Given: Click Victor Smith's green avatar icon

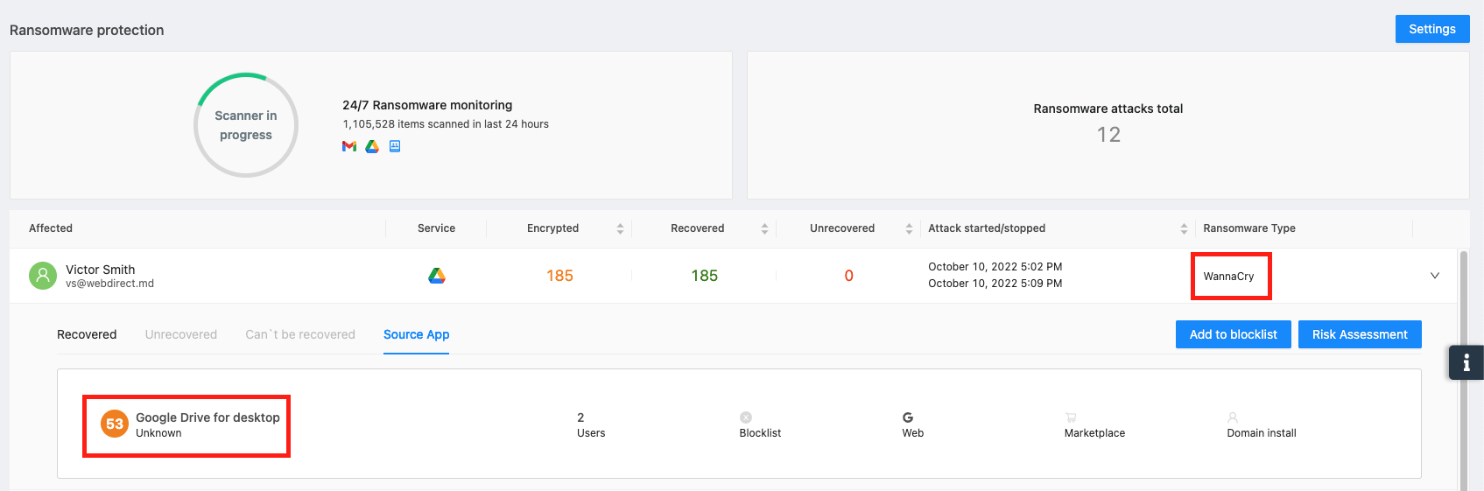Looking at the screenshot, I should (x=43, y=276).
